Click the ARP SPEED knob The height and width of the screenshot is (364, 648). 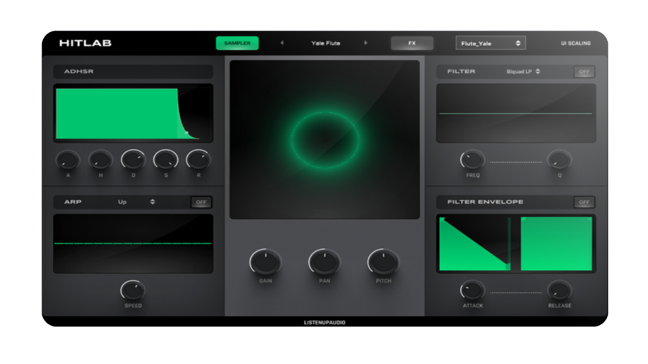[x=133, y=291]
